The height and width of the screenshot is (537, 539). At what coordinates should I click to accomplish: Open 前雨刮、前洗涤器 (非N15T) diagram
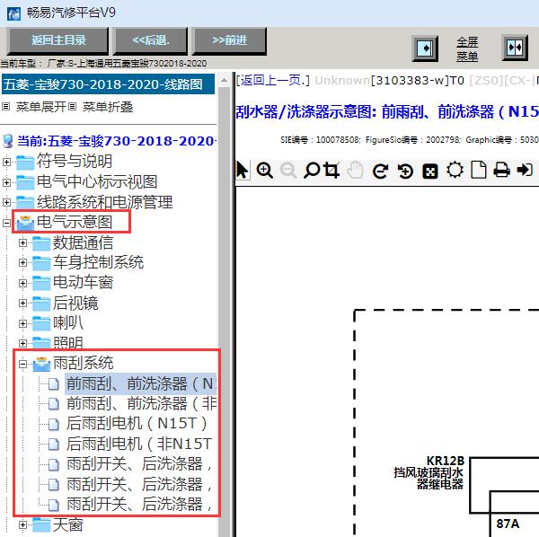point(141,403)
